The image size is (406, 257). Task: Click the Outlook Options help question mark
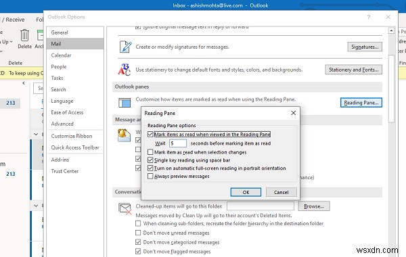click(369, 17)
